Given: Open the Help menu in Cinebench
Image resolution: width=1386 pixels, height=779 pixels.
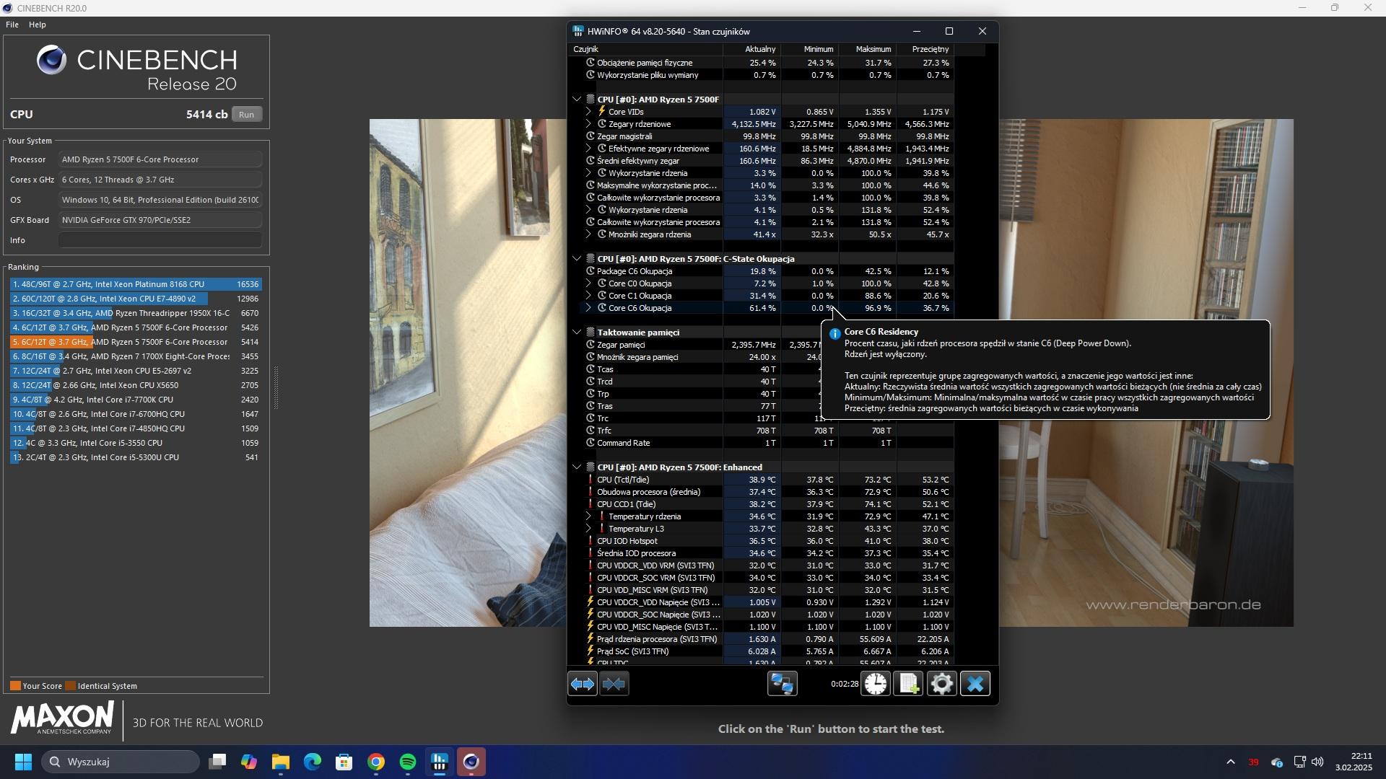Looking at the screenshot, I should pos(38,25).
